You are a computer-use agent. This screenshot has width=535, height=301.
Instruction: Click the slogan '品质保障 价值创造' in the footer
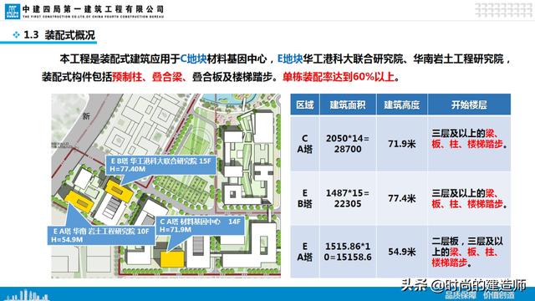(x=480, y=295)
